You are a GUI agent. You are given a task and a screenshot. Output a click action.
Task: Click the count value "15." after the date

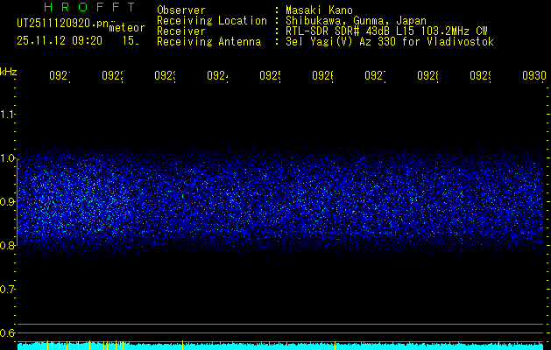131,41
